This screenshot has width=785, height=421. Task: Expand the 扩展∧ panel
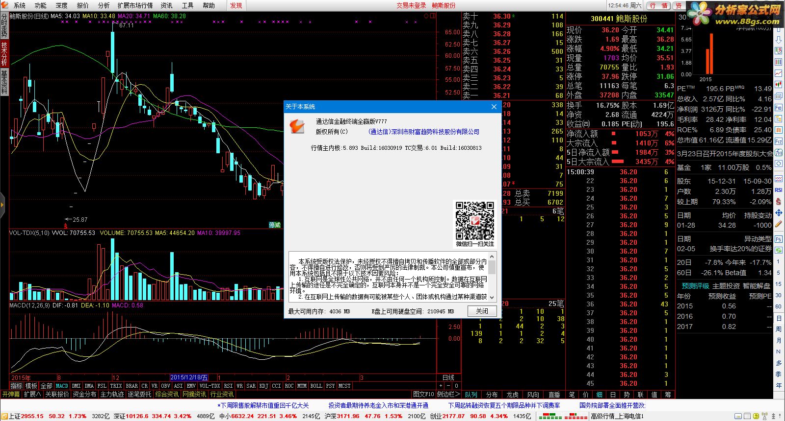pyautogui.click(x=32, y=394)
